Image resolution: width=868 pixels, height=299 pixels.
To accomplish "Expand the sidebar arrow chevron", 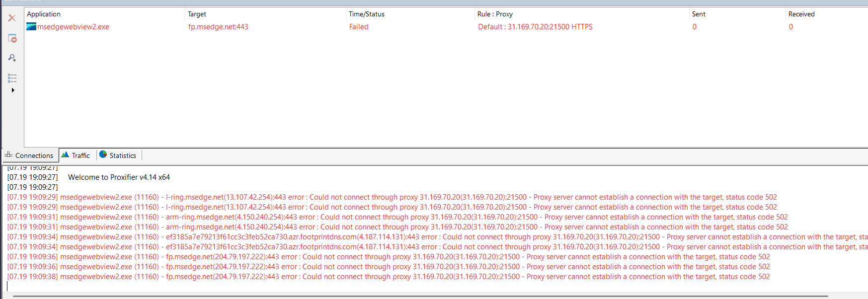I will click(x=13, y=90).
